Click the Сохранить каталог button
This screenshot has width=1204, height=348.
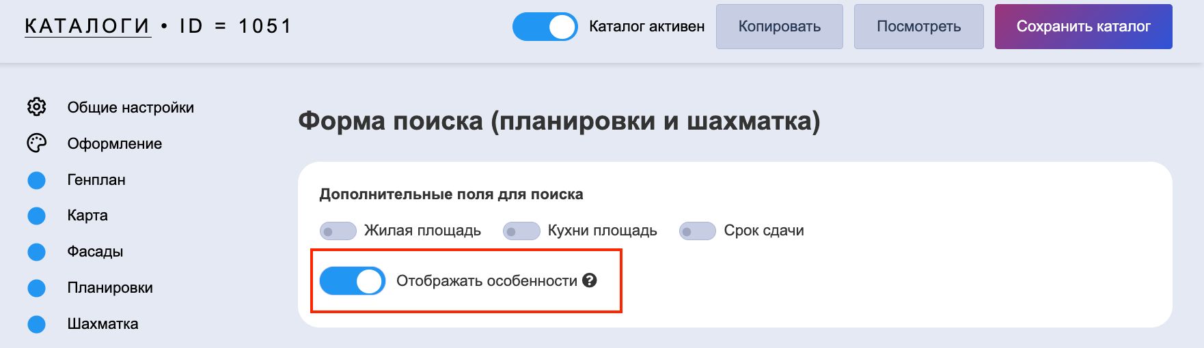coord(1083,27)
